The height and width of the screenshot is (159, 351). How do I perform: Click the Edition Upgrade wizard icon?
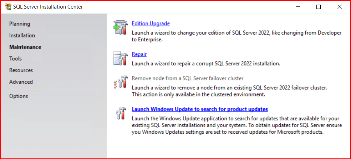[x=120, y=28]
